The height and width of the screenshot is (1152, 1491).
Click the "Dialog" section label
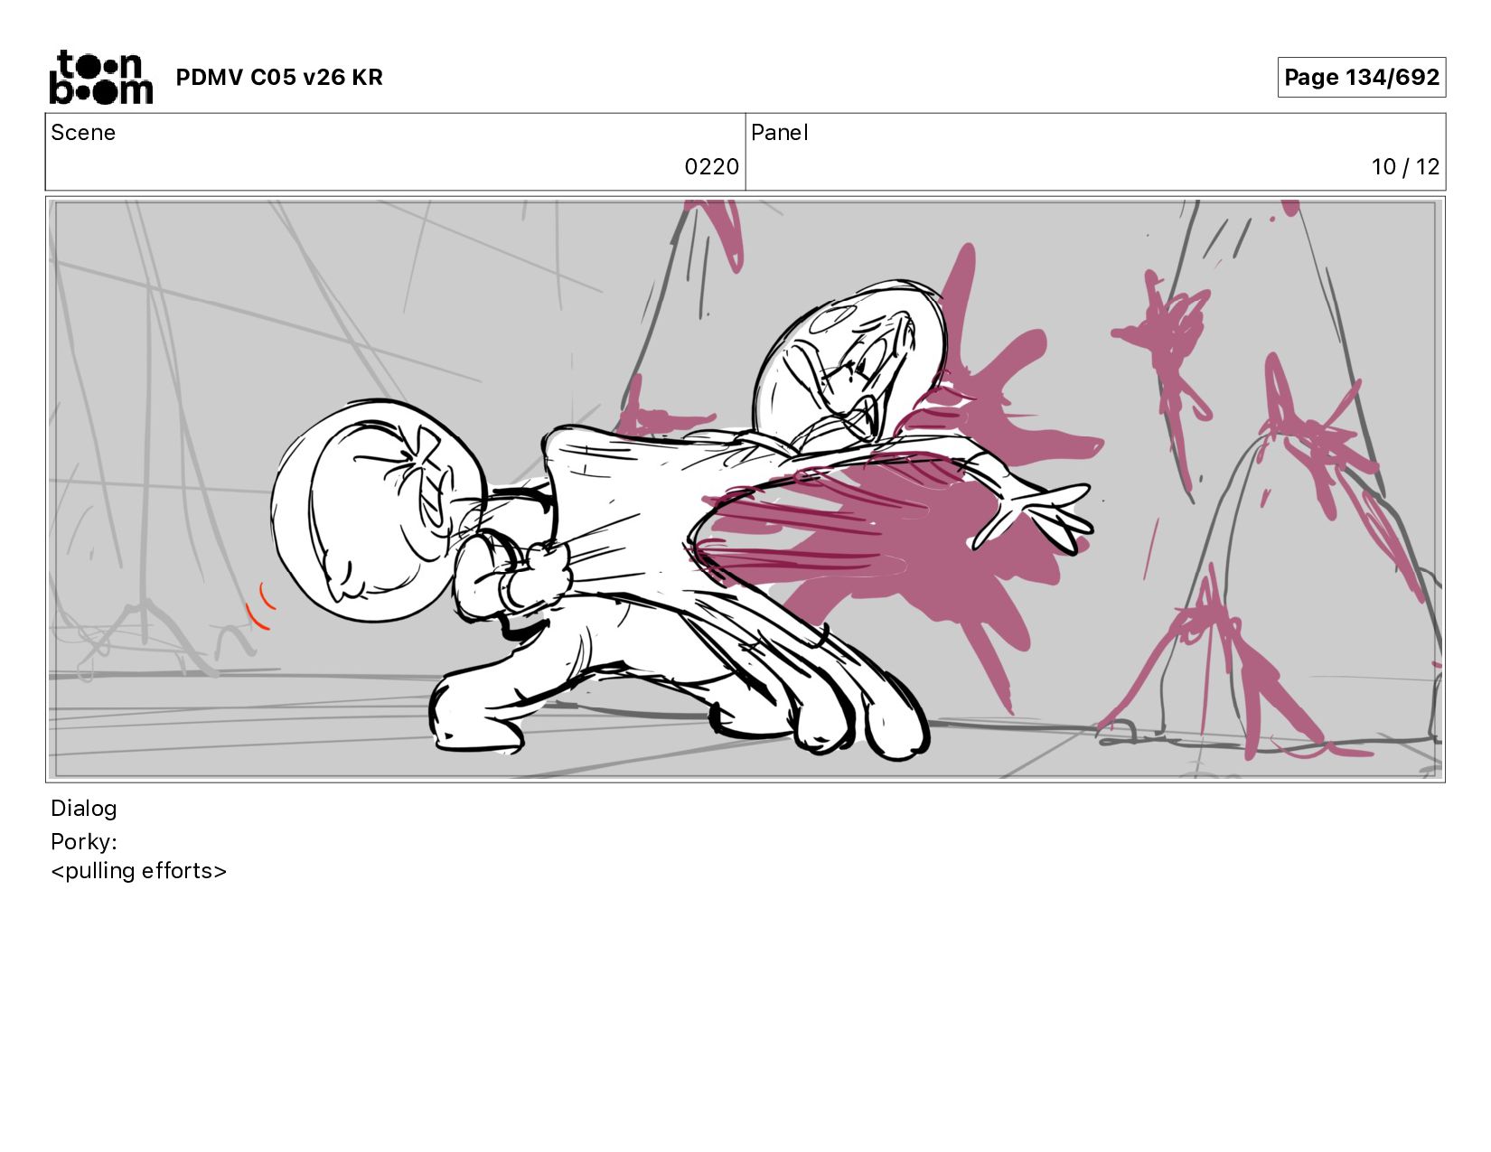pos(84,809)
